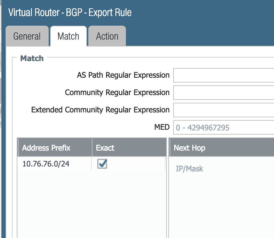
Task: Click the Extended Community Regular Expression field
Action: (x=223, y=110)
